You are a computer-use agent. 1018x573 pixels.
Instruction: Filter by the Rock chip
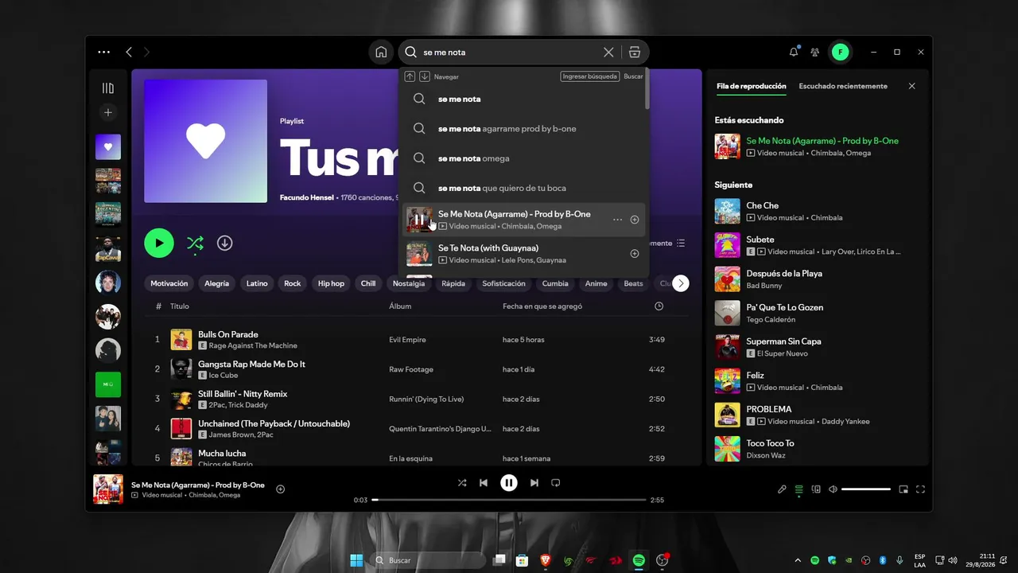pos(293,283)
